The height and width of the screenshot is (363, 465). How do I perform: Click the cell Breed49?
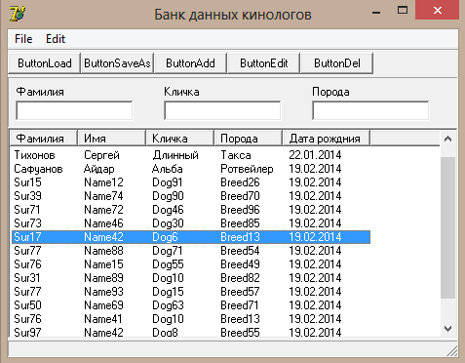(240, 264)
